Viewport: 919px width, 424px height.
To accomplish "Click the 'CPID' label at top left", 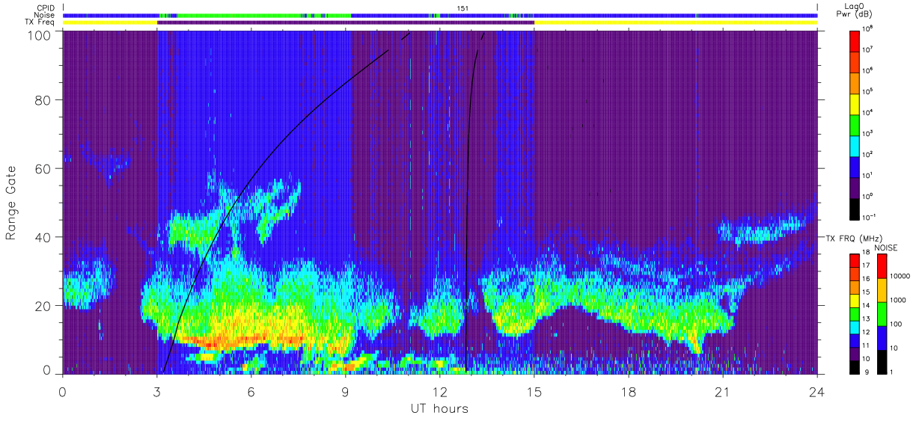I will point(45,8).
